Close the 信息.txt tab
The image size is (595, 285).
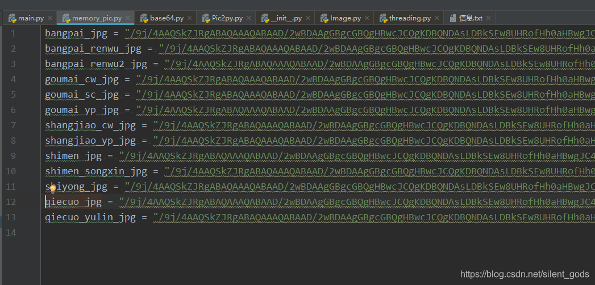coord(488,18)
